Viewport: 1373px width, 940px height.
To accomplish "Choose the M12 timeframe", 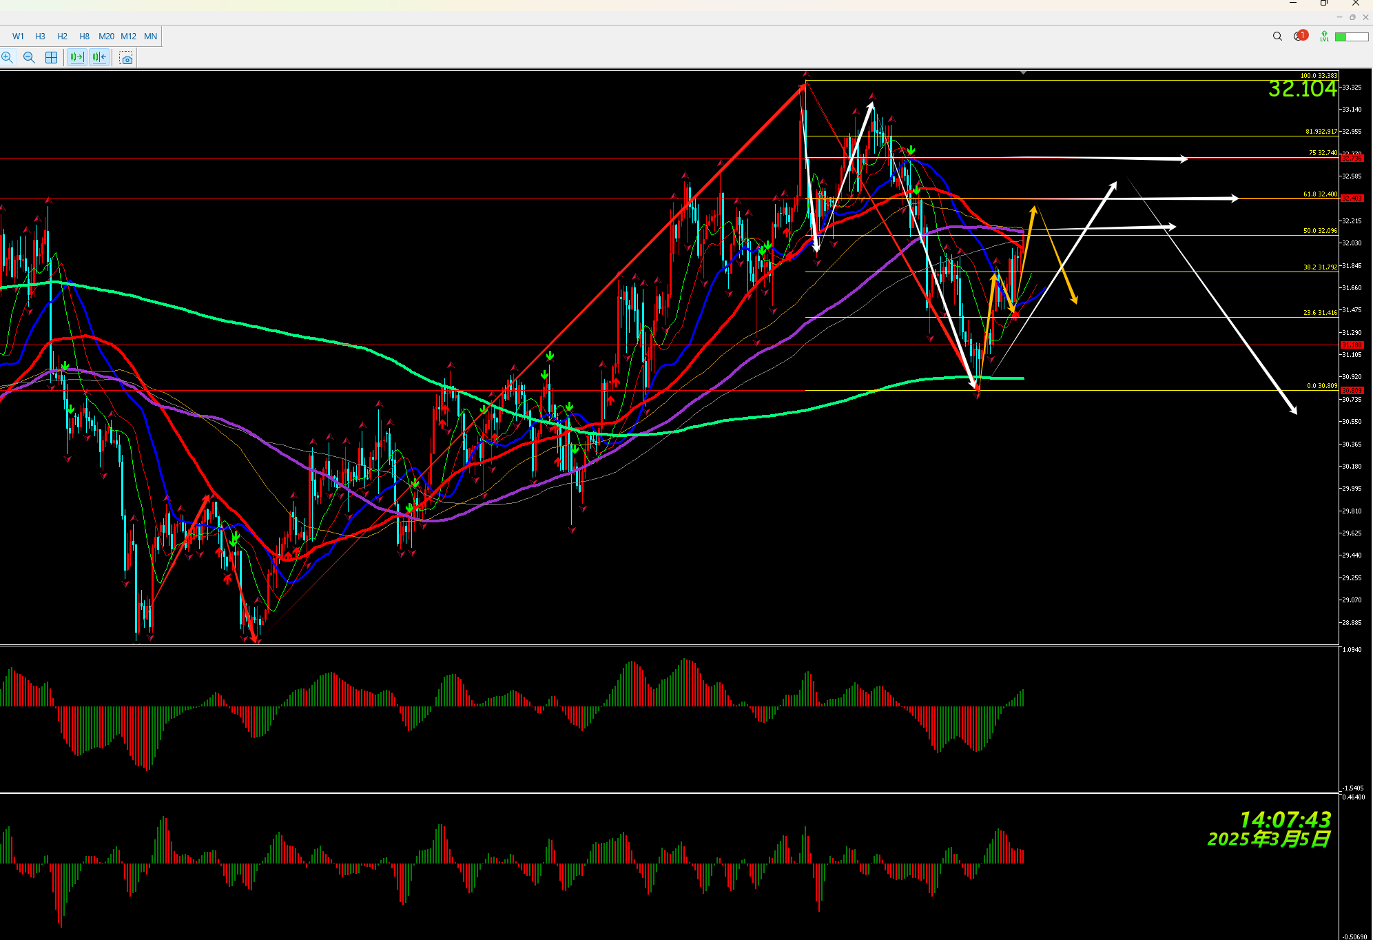I will 128,37.
